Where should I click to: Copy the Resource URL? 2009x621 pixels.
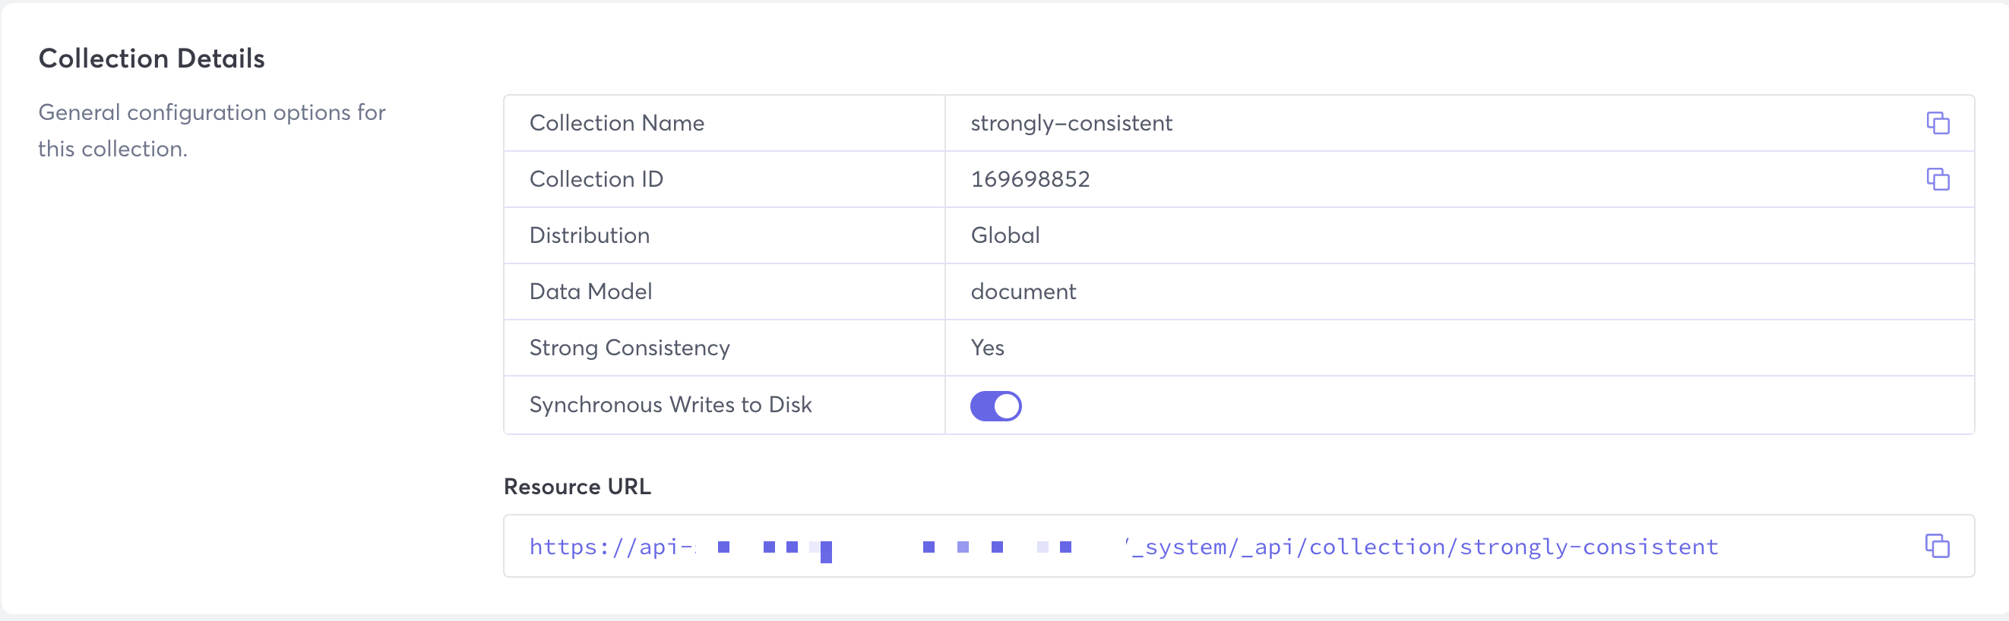[x=1938, y=546]
